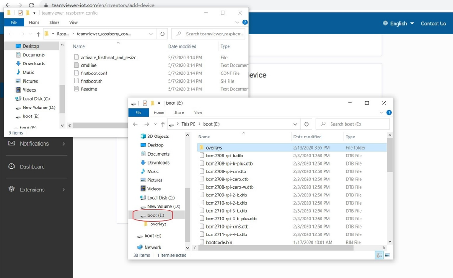Viewport: 453px width, 278px height.
Task: Click Properties quick access icon in teamviewer_raspberry_config window
Action: [x=20, y=13]
